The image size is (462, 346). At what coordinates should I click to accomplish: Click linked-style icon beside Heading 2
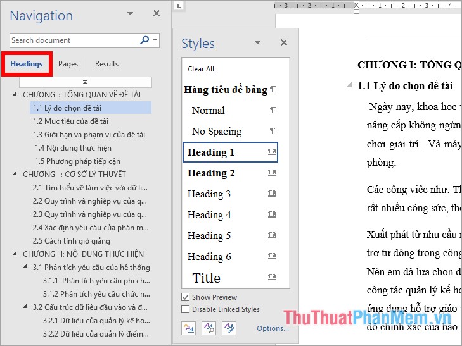(x=272, y=172)
